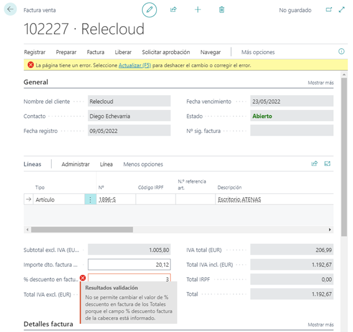
Task: Click the share icon in Líneas section
Action: (314, 164)
